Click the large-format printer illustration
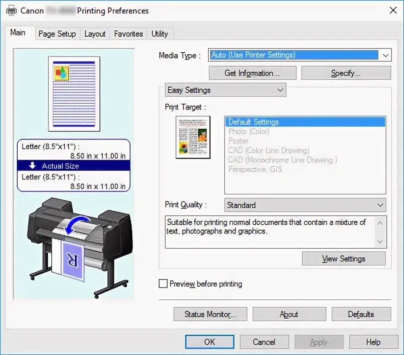The height and width of the screenshot is (355, 404). tap(80, 247)
